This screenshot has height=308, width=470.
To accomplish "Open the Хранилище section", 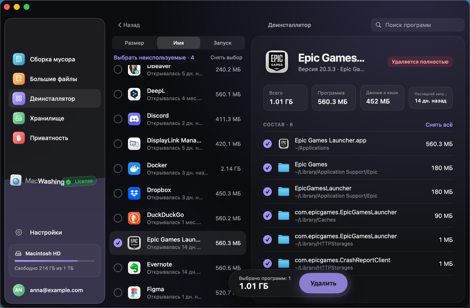I will [x=55, y=118].
